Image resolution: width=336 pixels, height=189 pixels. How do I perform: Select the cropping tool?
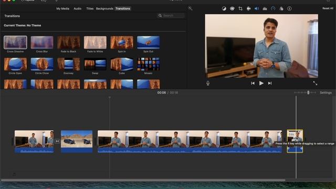[x=240, y=8]
